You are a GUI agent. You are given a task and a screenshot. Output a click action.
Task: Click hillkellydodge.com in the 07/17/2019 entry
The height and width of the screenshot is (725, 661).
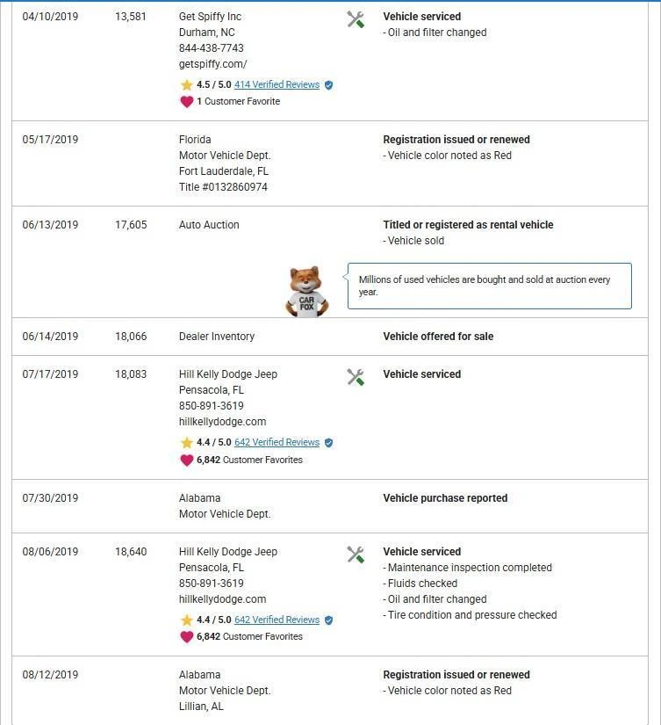tap(222, 422)
